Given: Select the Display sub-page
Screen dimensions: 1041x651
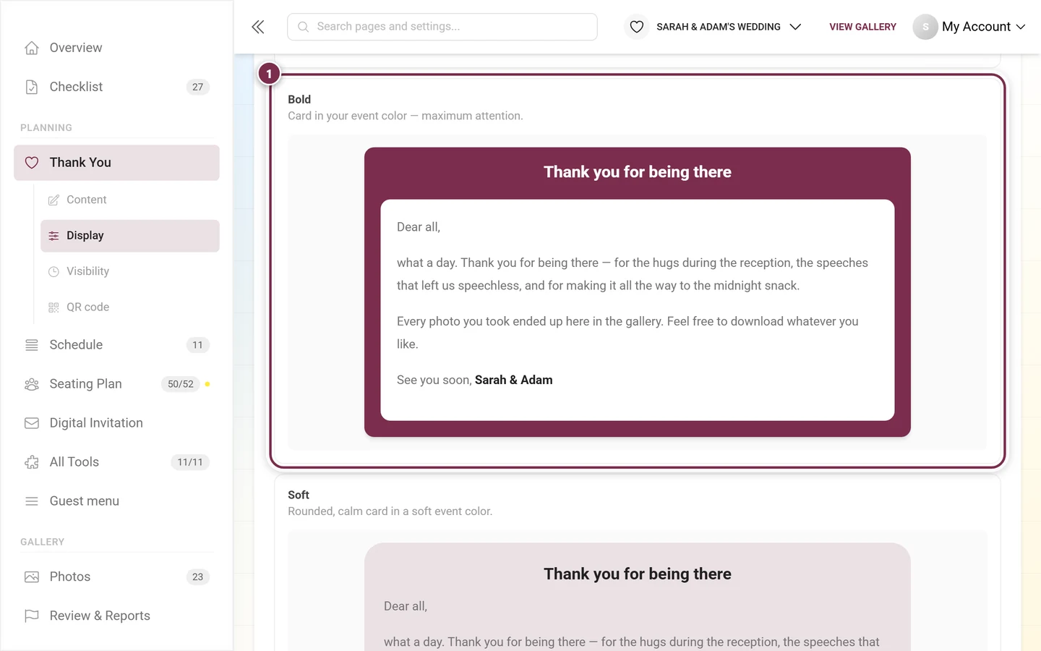Looking at the screenshot, I should [x=130, y=236].
